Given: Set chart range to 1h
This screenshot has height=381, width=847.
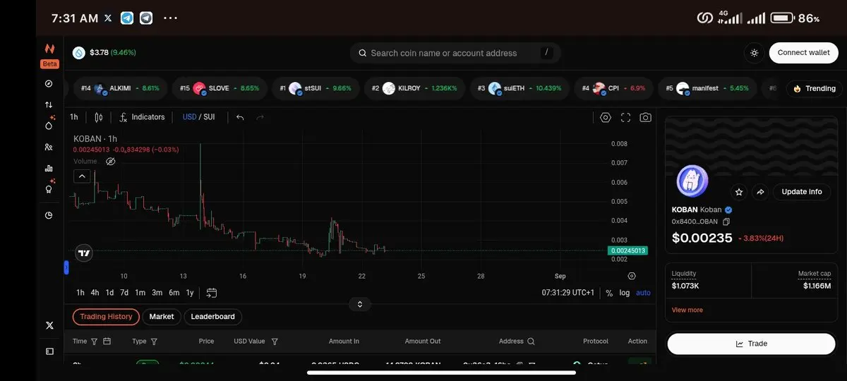Looking at the screenshot, I should 80,293.
